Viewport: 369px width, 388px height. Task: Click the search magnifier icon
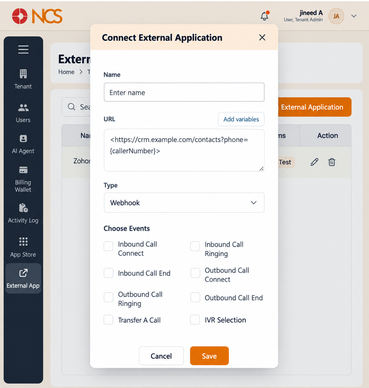[72, 107]
